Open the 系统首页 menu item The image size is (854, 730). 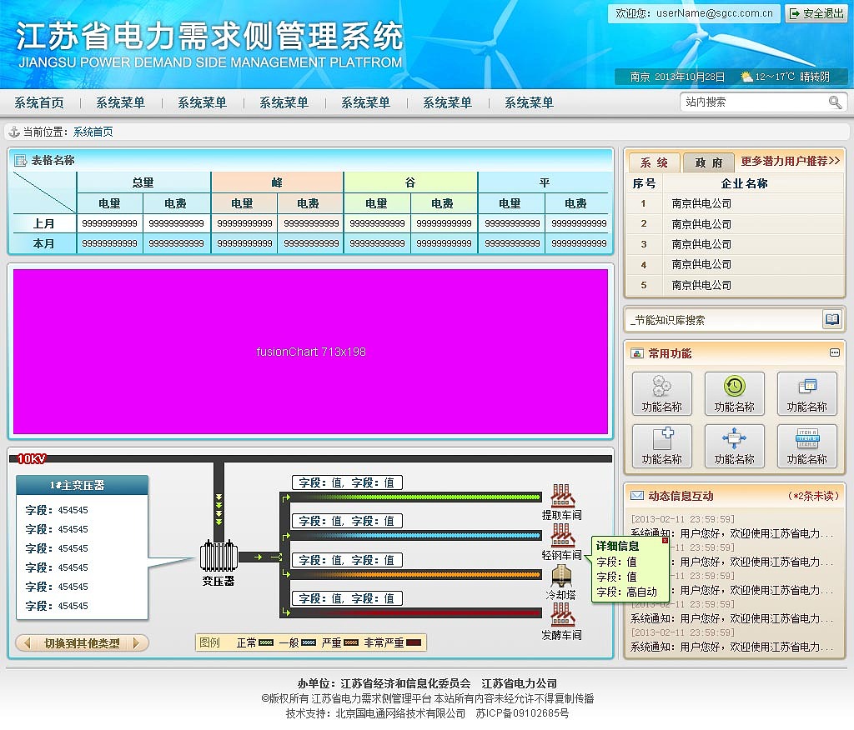38,102
